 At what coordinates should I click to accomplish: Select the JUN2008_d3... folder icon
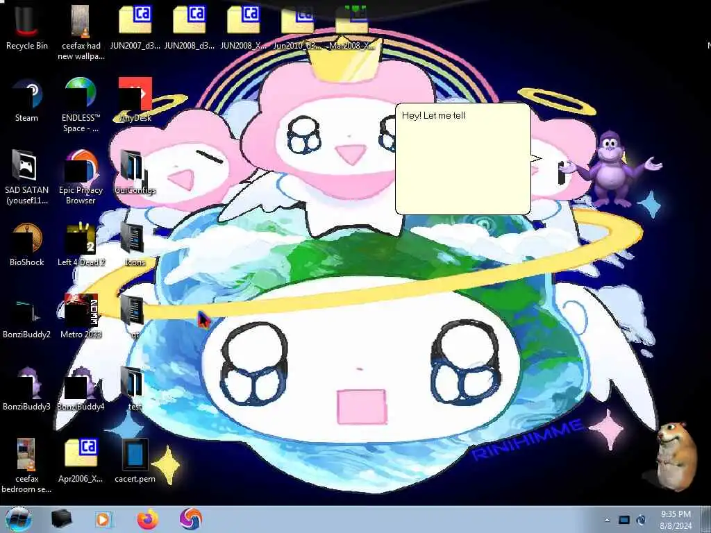click(189, 27)
